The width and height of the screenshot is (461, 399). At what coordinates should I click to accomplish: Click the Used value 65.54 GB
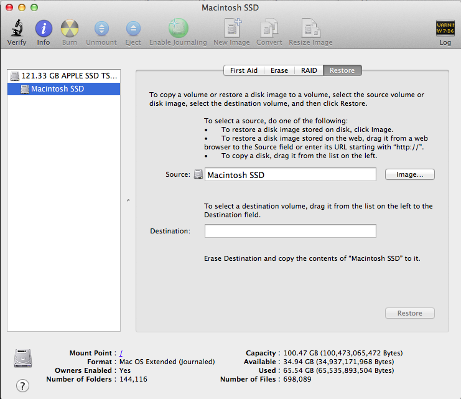(x=338, y=370)
